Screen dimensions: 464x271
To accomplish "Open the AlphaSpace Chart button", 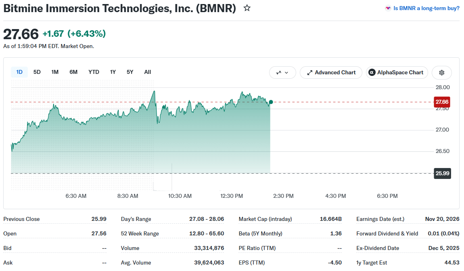I will point(397,73).
